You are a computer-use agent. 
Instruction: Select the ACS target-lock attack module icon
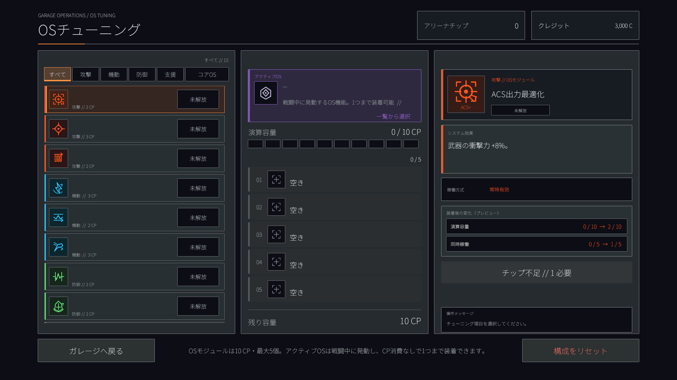click(59, 99)
